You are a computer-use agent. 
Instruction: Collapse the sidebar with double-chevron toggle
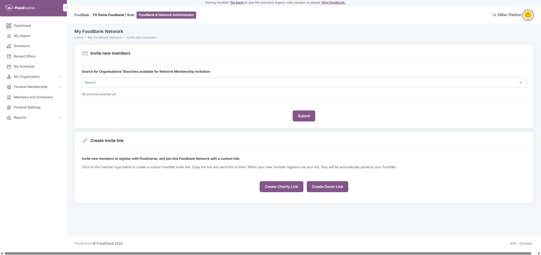click(x=67, y=8)
